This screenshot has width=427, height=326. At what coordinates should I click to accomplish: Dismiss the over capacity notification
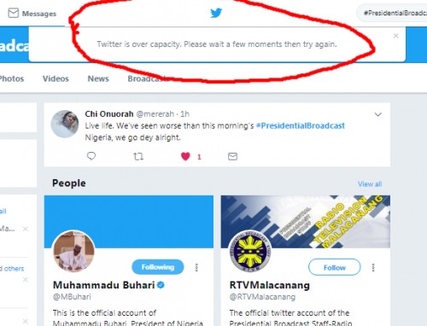click(395, 36)
